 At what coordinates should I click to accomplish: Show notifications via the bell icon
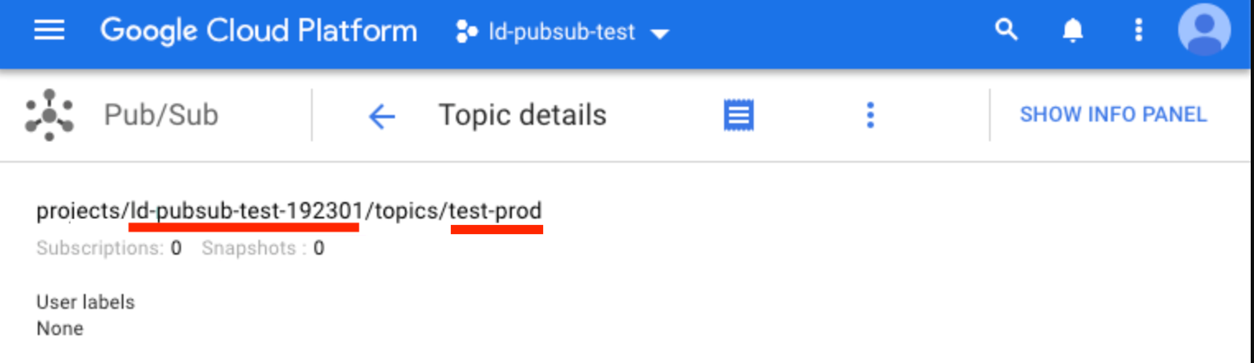(x=1072, y=31)
